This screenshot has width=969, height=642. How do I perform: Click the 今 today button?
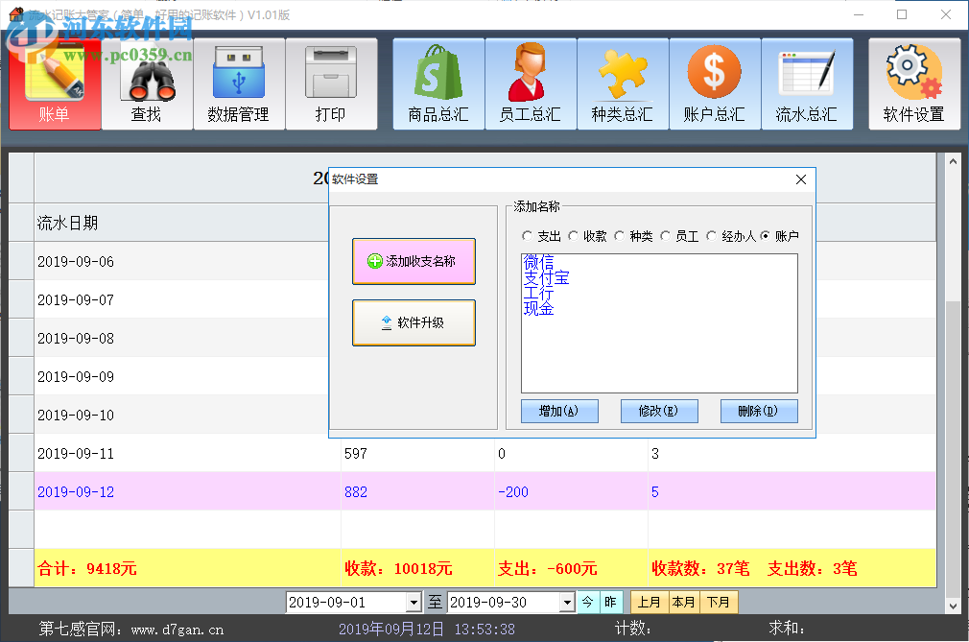point(588,602)
